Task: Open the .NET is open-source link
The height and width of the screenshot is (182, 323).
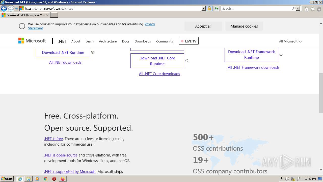Action: [61, 155]
